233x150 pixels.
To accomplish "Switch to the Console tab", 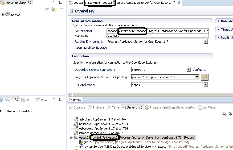I will coord(77,107).
